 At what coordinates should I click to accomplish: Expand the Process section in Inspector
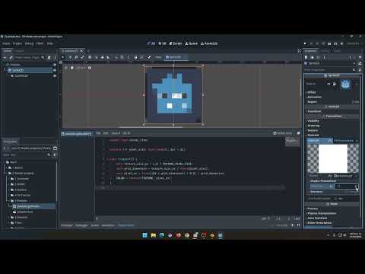313,209
